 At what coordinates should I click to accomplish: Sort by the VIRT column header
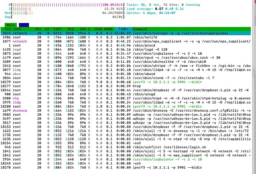coord(58,29)
